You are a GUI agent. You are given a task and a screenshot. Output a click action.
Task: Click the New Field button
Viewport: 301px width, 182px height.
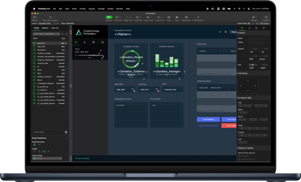click(x=38, y=132)
